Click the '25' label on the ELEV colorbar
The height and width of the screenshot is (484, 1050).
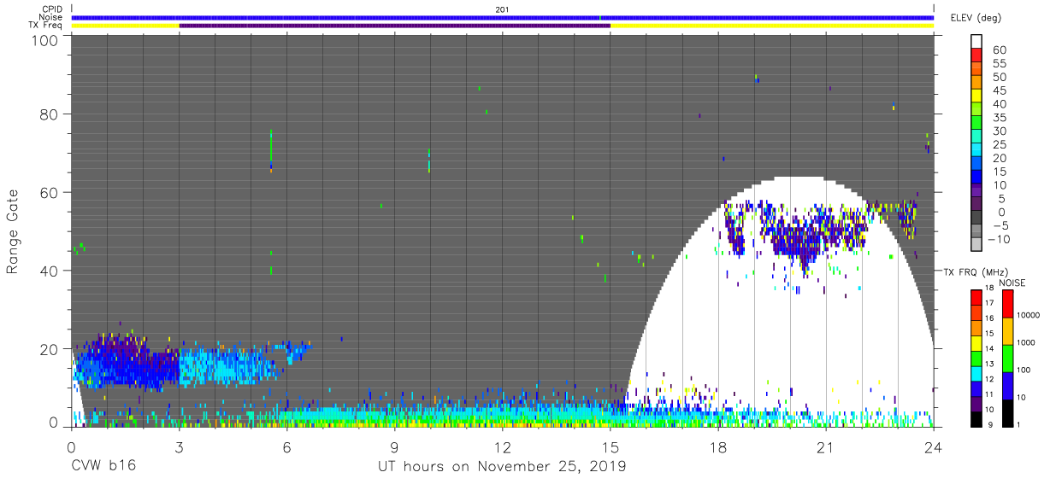(x=999, y=145)
